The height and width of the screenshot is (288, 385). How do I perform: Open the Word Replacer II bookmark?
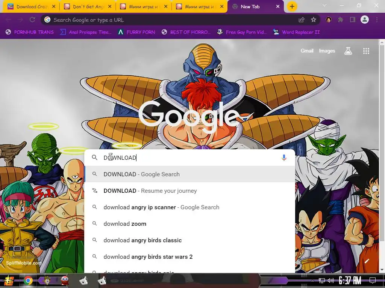[x=297, y=32]
